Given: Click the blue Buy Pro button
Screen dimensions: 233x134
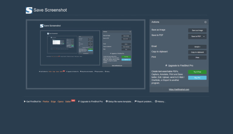Looking at the screenshot, I should pyautogui.click(x=197, y=78).
